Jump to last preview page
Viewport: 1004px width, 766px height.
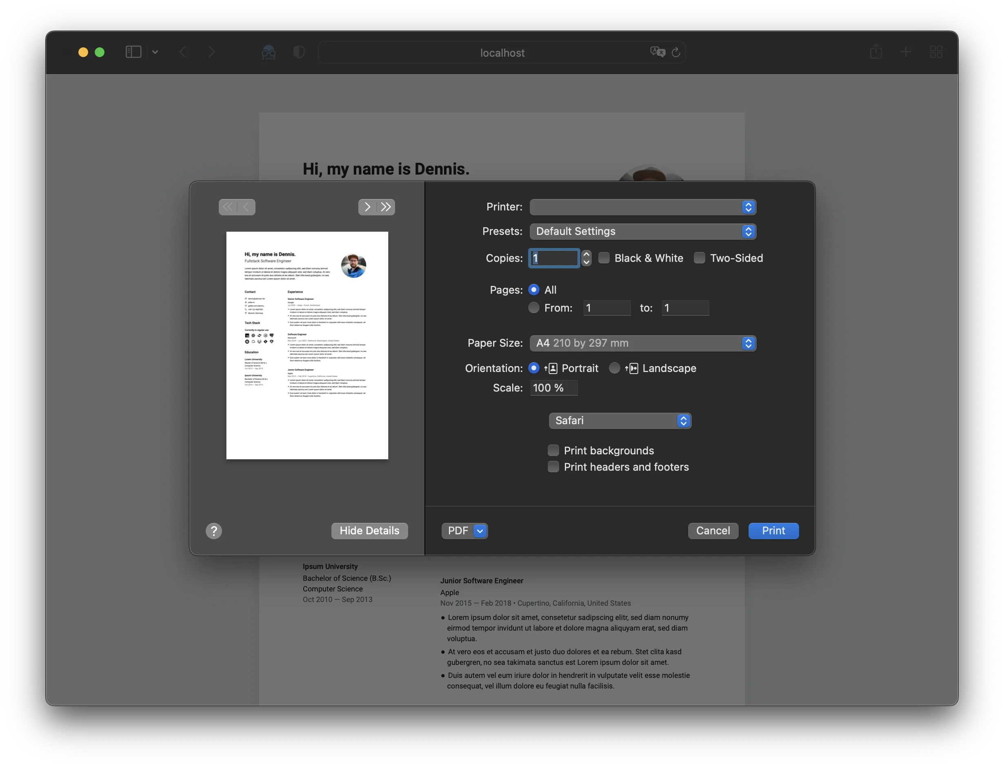386,207
